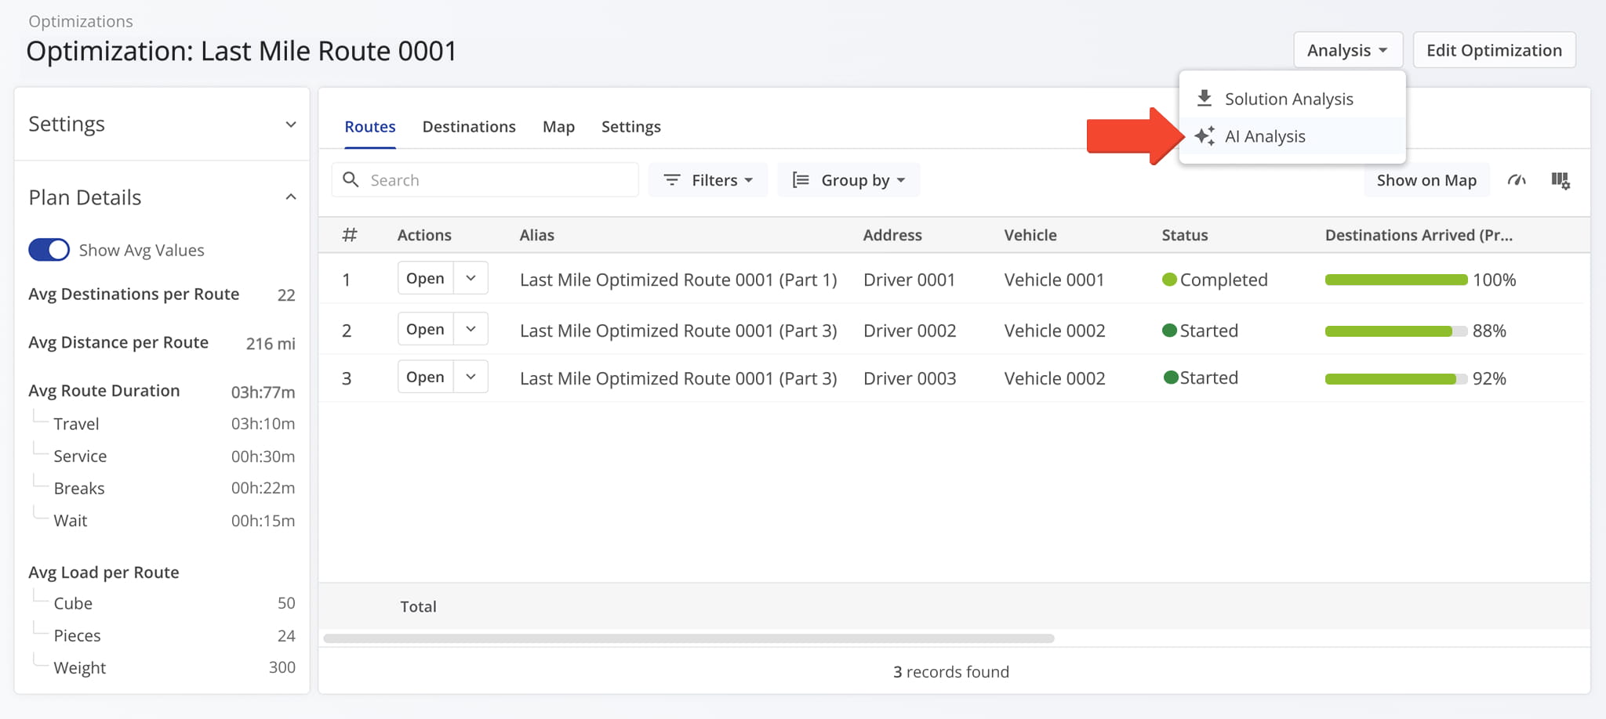Click the AI Analysis sparkle icon

click(1204, 136)
